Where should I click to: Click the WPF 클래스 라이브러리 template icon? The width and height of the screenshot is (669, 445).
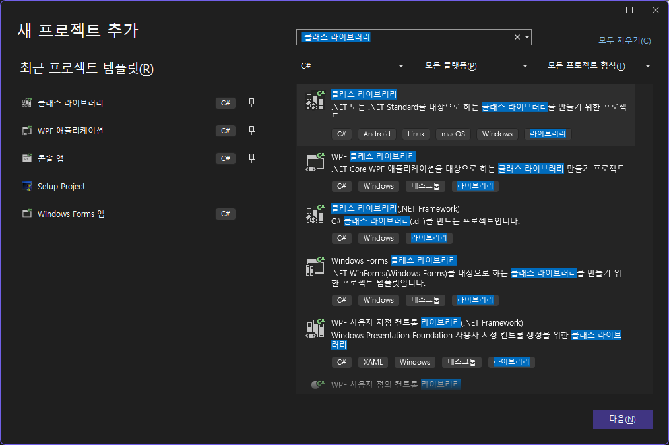point(315,162)
